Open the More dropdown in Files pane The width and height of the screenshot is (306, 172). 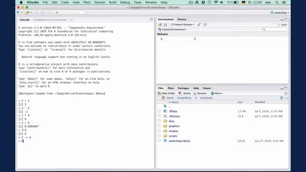[217, 94]
